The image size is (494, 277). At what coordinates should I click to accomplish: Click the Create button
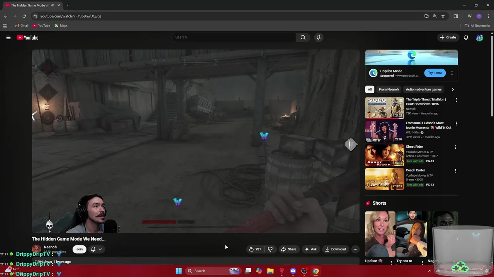448,37
